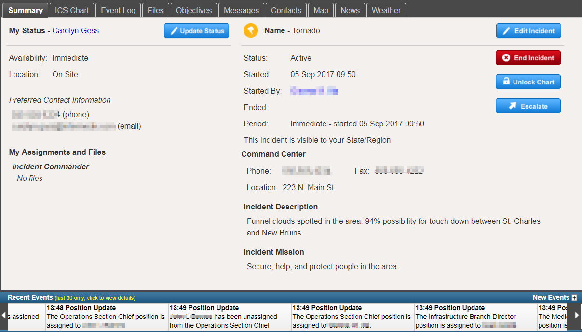Screen dimensions: 582x332
Task: Click the Update Status button
Action: pos(196,30)
